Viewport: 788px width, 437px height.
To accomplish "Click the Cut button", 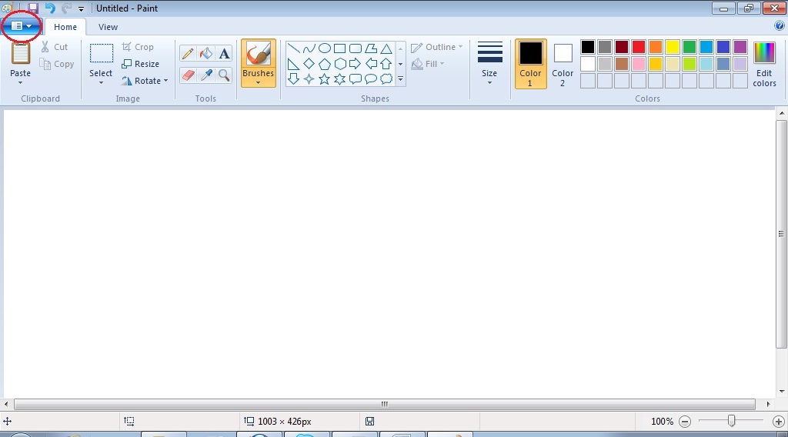I will (x=55, y=47).
